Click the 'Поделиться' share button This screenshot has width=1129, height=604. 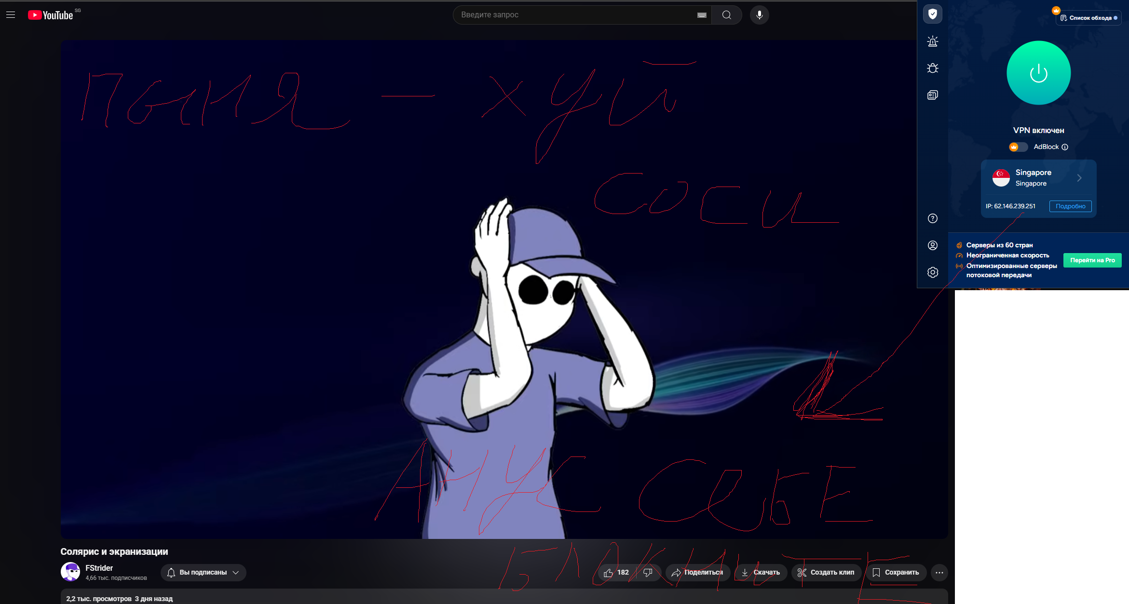point(697,573)
